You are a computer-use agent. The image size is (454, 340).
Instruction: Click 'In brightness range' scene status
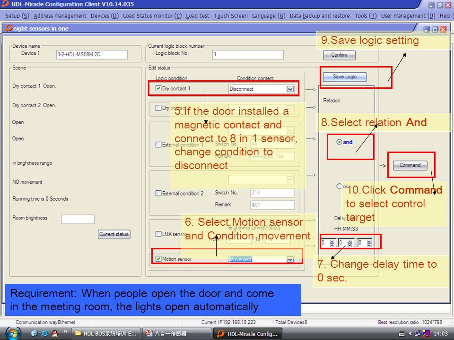(32, 163)
